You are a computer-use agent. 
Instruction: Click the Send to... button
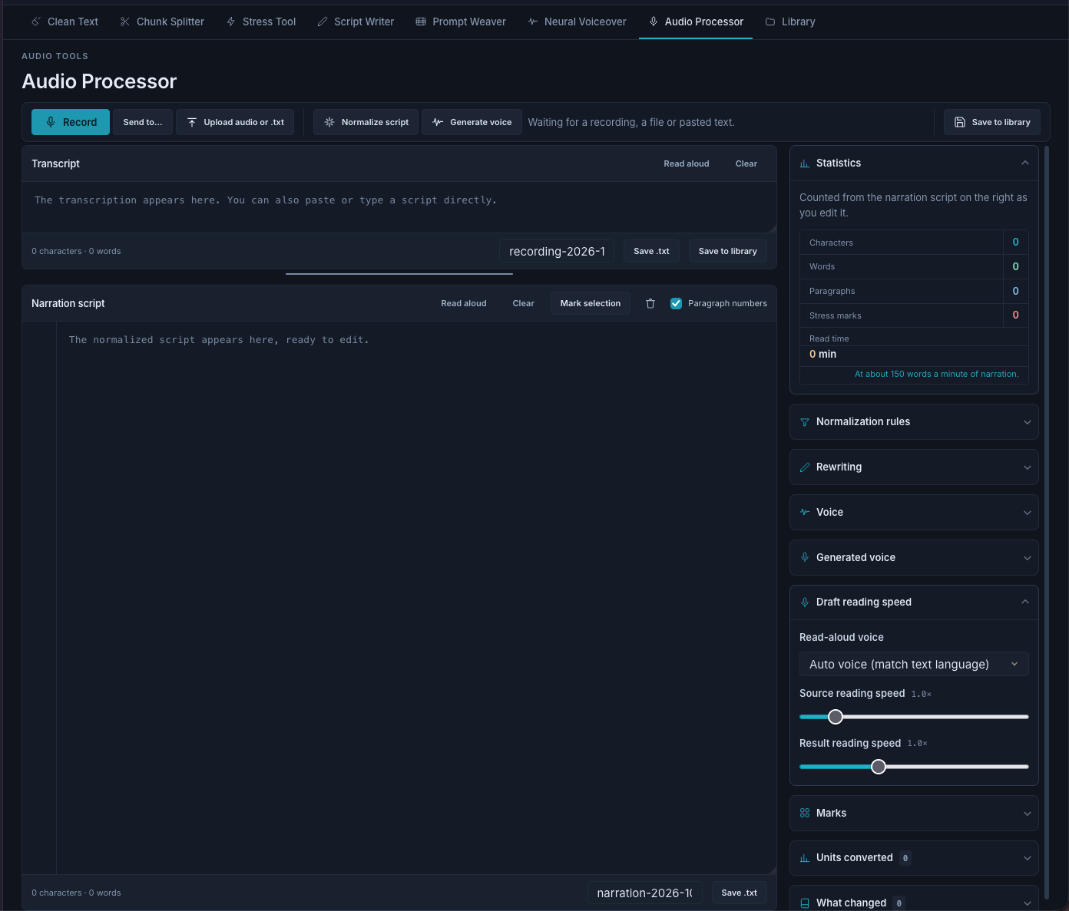(143, 122)
